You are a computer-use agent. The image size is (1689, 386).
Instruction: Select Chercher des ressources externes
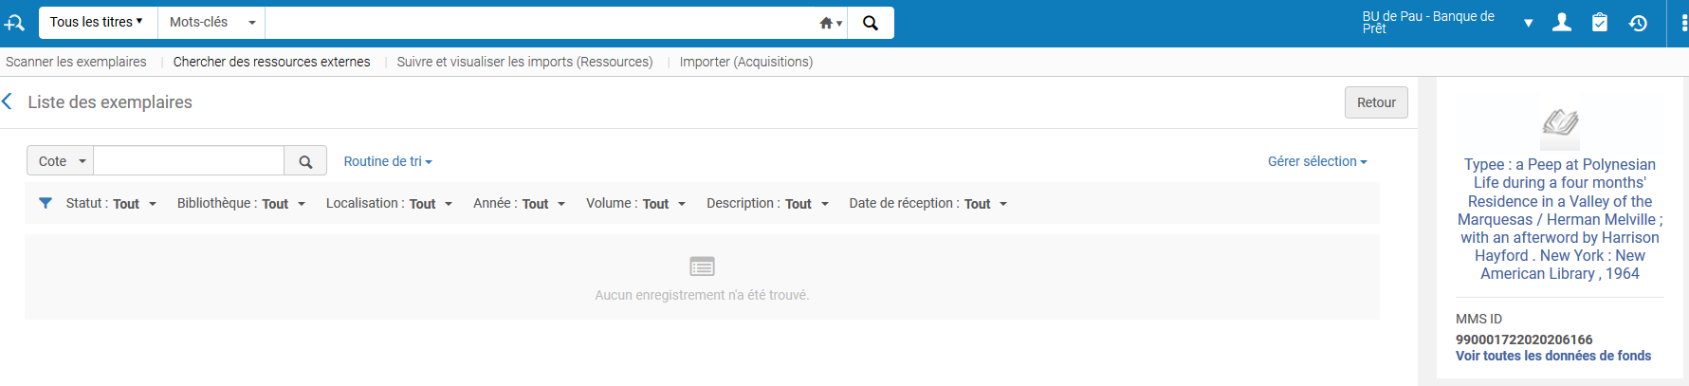click(271, 62)
